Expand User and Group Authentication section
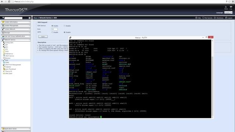The width and height of the screenshot is (235, 132). pyautogui.click(x=16, y=36)
